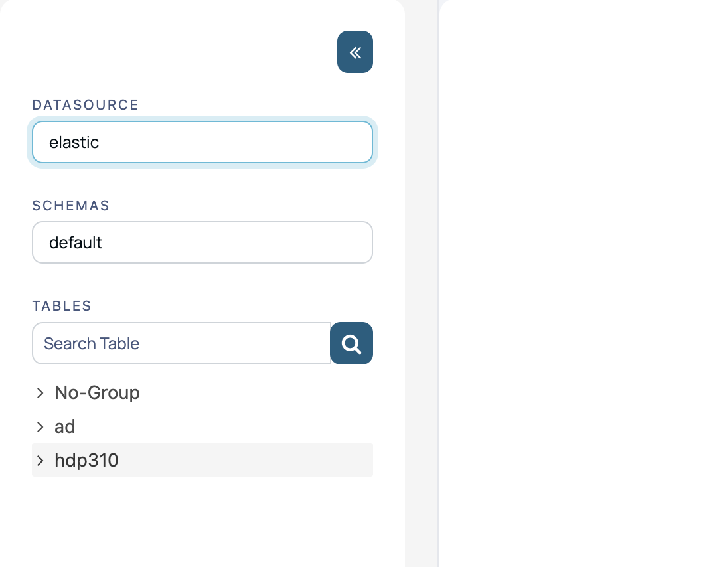Image resolution: width=713 pixels, height=567 pixels.
Task: Click the DATASOURCE heading label
Action: (x=85, y=105)
